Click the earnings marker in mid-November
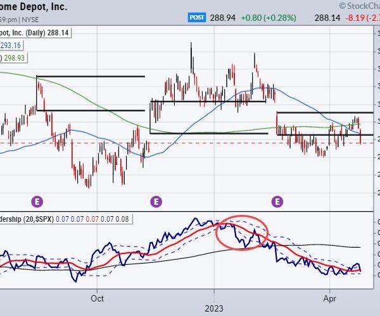Viewport: 380px width, 316px height. click(x=156, y=202)
